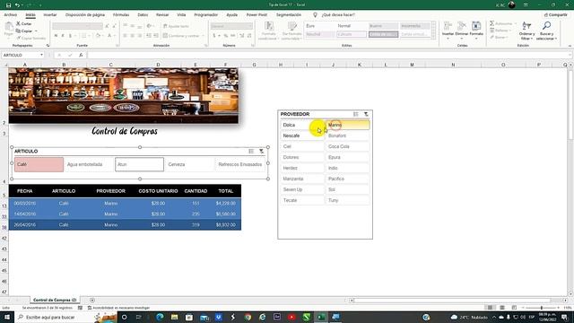Select Marino in the PROVEEDOR slicer
The width and height of the screenshot is (574, 323).
click(x=348, y=125)
